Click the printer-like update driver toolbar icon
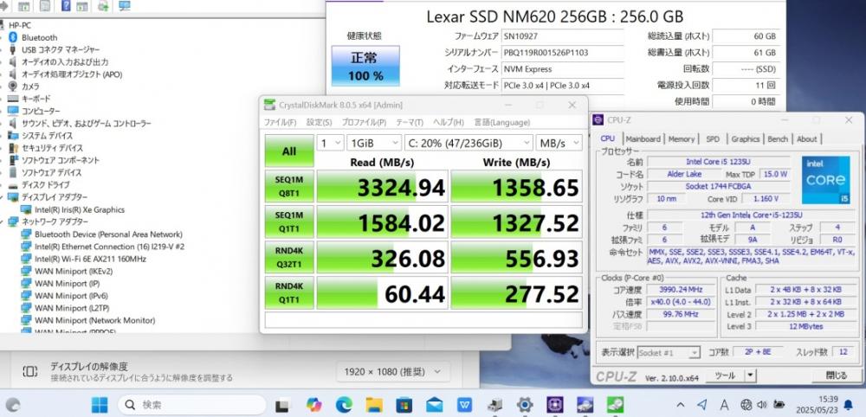The width and height of the screenshot is (866, 417). click(x=103, y=7)
